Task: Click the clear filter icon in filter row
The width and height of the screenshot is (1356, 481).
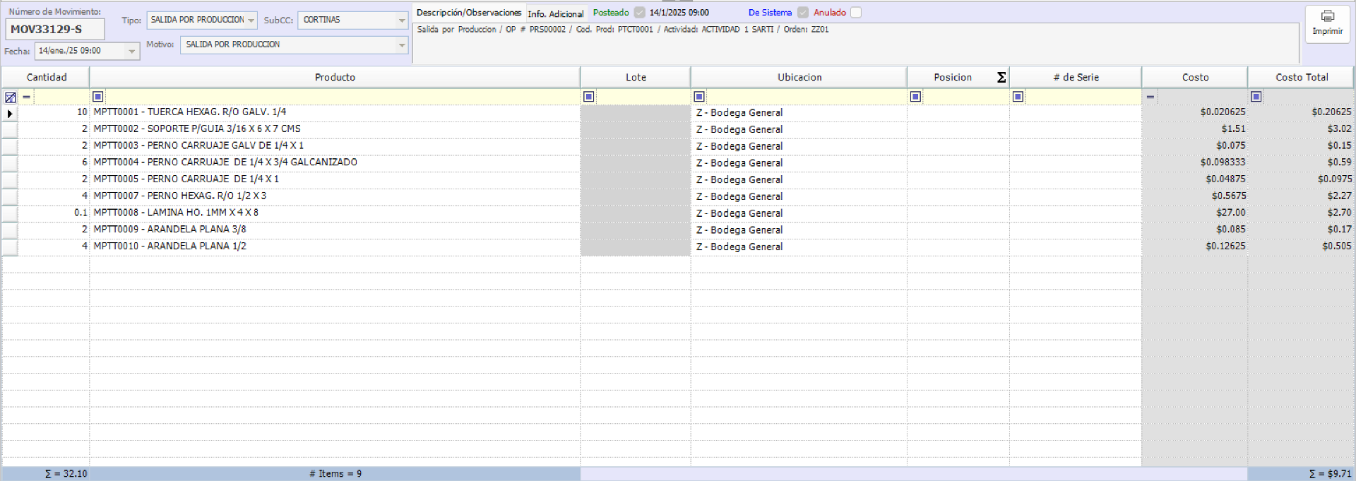Action: 10,97
